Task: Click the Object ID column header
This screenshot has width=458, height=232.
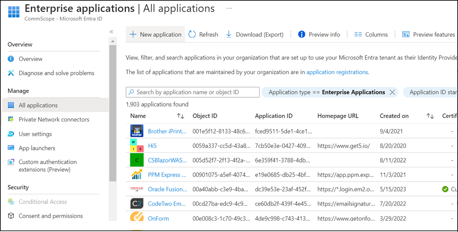Action: click(x=205, y=116)
